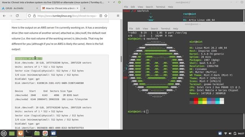Switch to Terminal in the taskbar
The image size is (245, 137).
[x=29, y=133]
